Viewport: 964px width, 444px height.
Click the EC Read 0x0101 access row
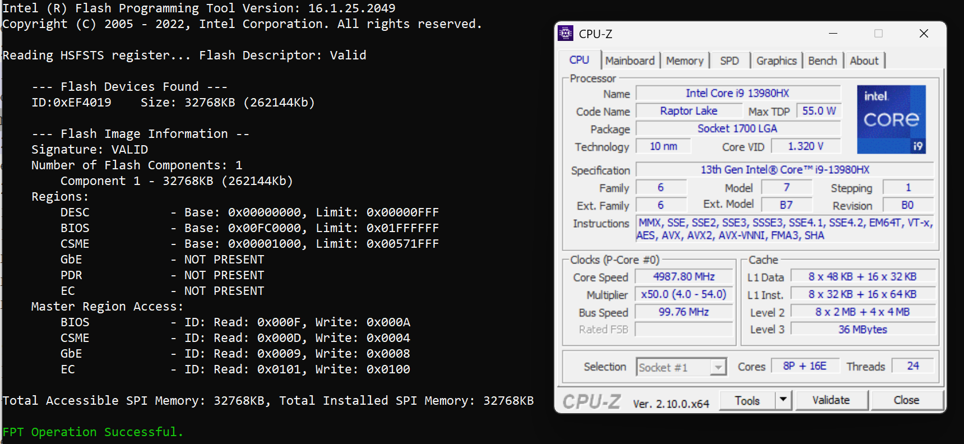tap(235, 369)
